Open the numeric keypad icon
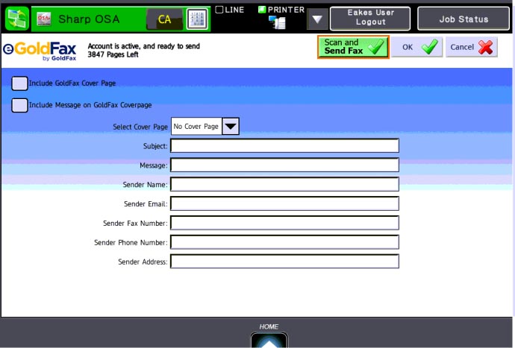Image resolution: width=515 pixels, height=348 pixels. [197, 19]
